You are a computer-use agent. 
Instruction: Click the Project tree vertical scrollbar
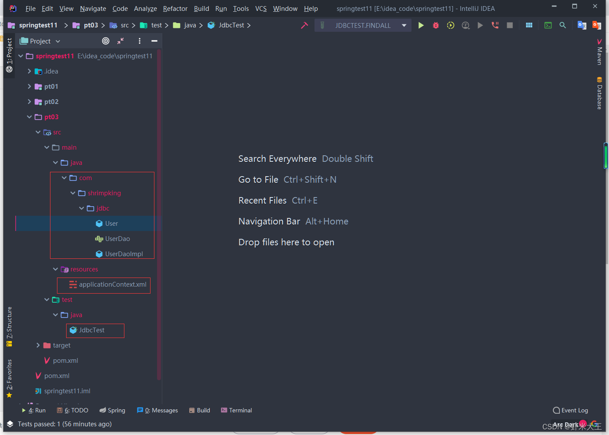coord(159,214)
